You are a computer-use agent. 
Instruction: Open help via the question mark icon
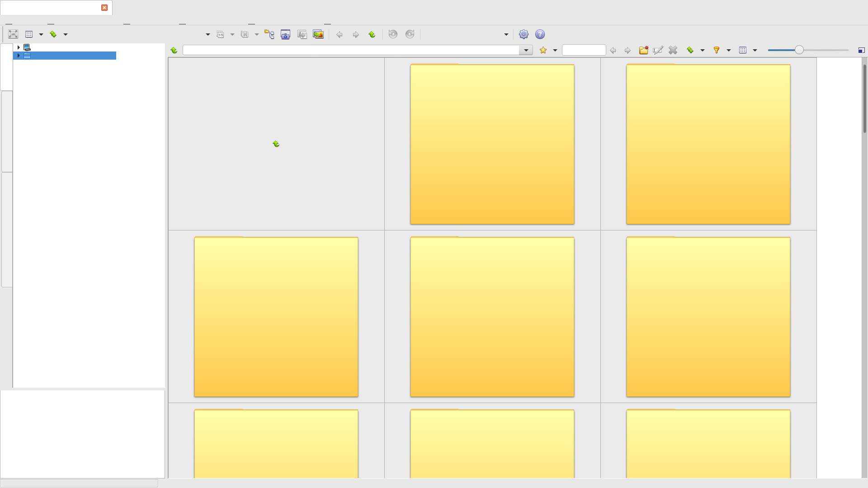(540, 34)
